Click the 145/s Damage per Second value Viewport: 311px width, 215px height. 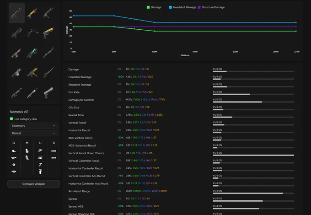[x=129, y=100]
